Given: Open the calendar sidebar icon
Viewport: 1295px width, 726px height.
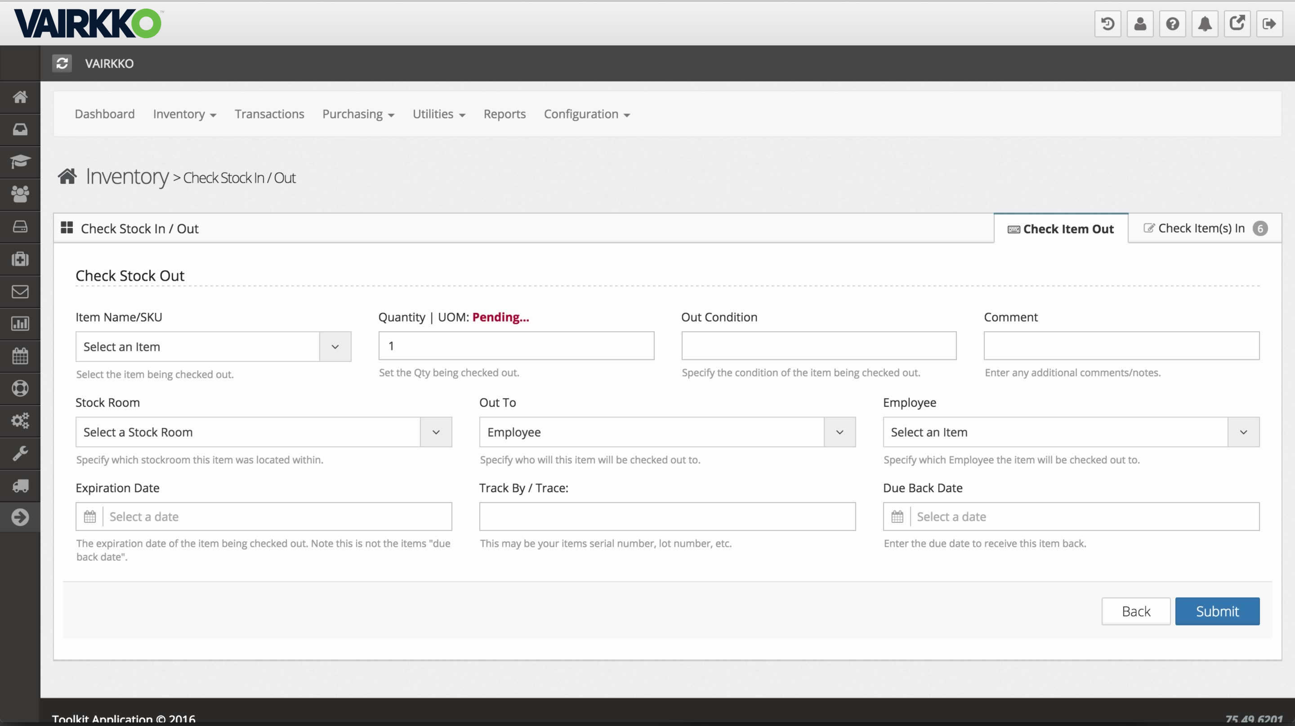Looking at the screenshot, I should pyautogui.click(x=20, y=356).
